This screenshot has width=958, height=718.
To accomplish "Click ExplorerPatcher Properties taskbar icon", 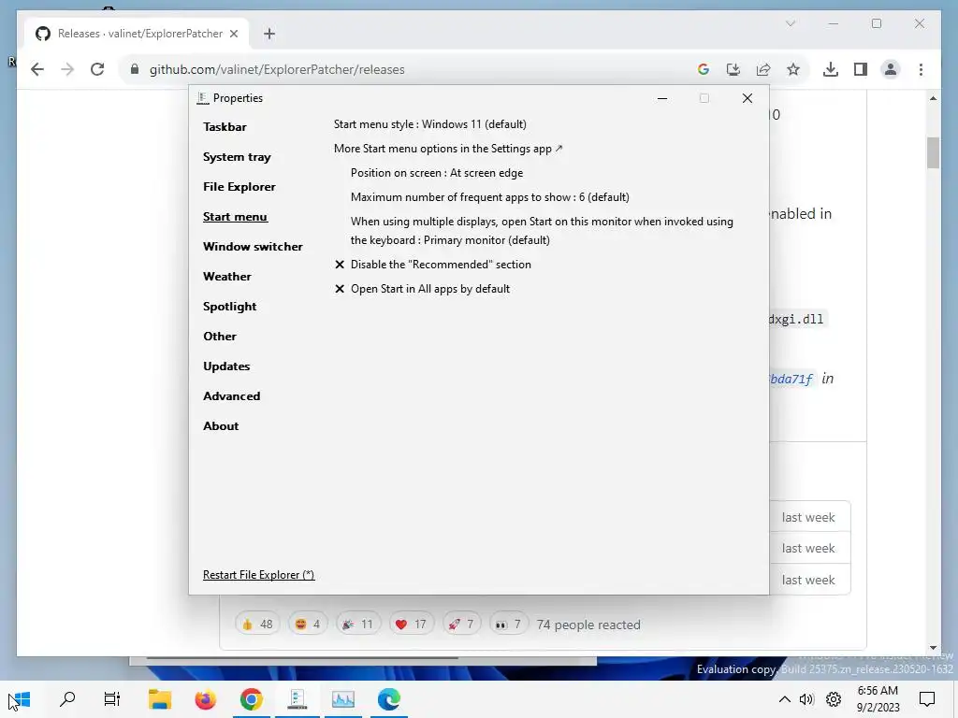I will (297, 699).
